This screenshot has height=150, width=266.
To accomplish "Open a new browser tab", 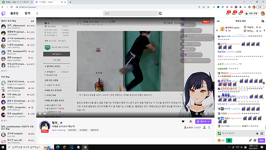I will (x=70, y=2).
